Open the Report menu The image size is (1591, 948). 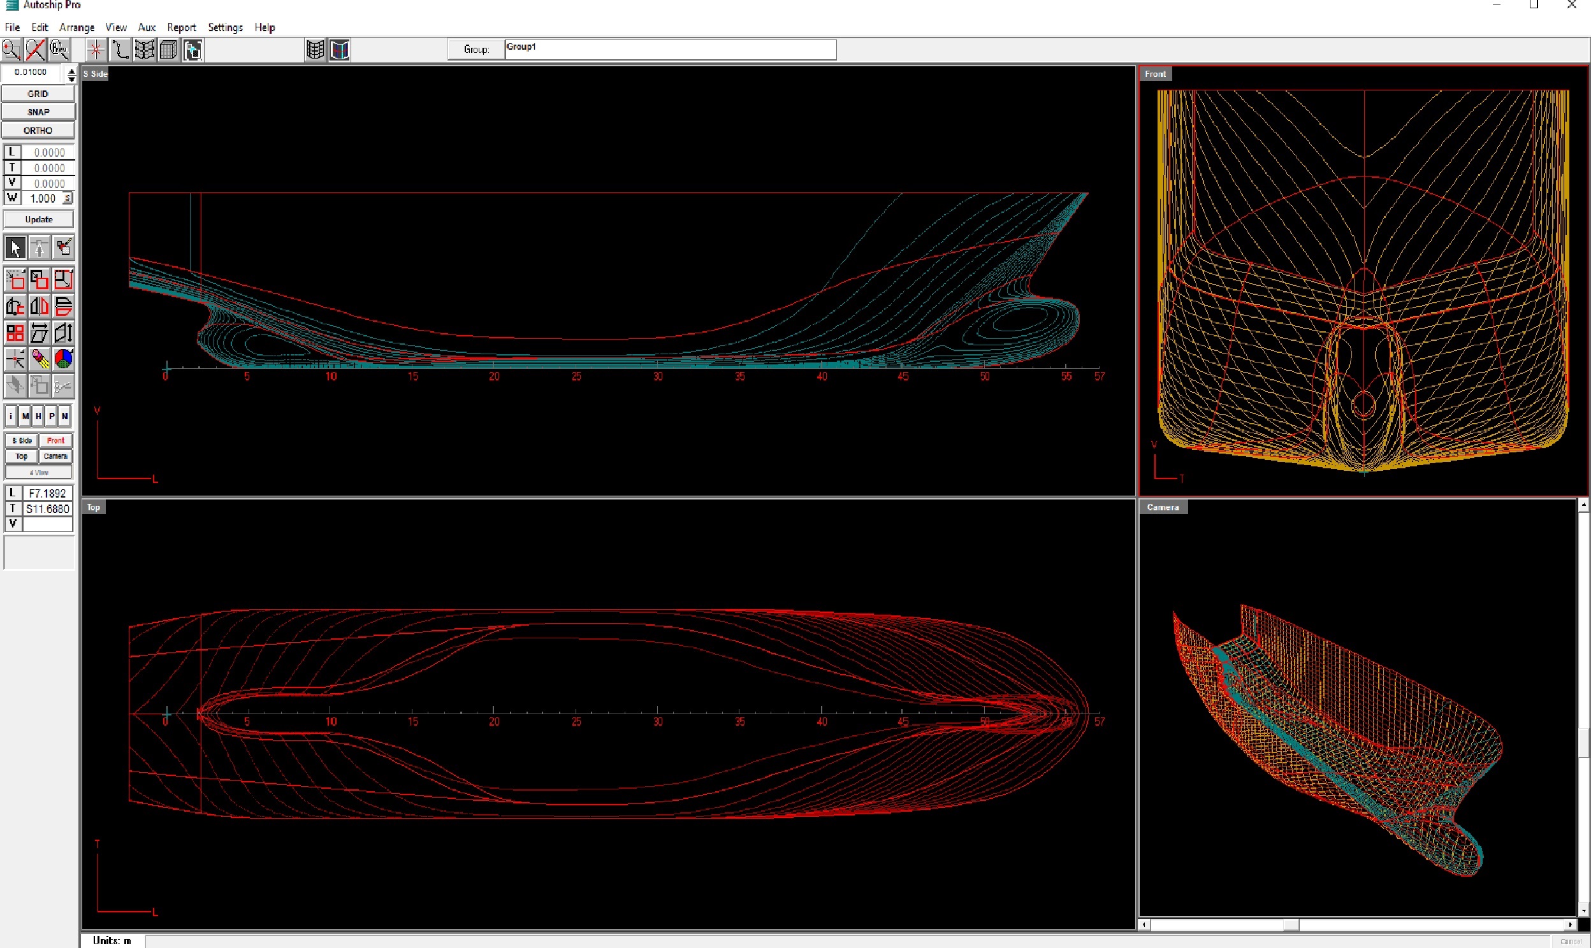(182, 27)
